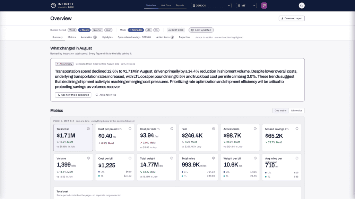Click info icon on Total weight card
The image size is (355, 199).
(172, 158)
